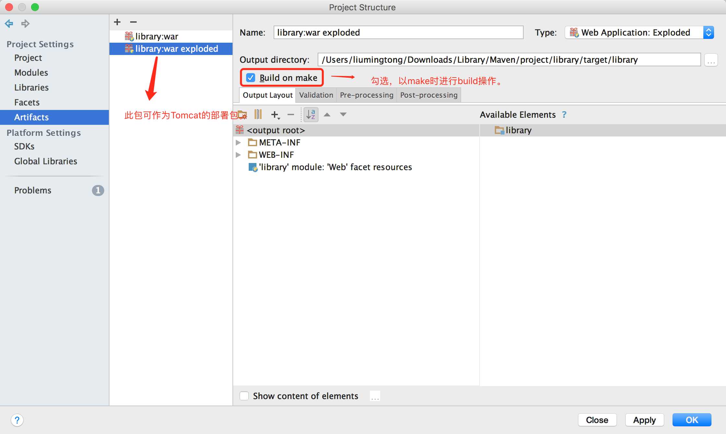Viewport: 726px width, 434px height.
Task: Switch to Validation tab
Action: pos(316,95)
